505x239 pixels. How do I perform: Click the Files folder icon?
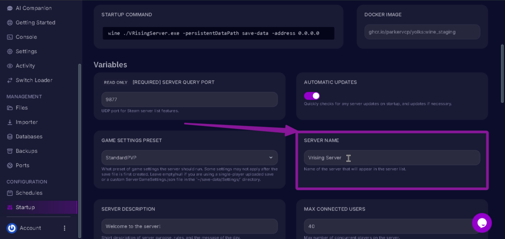click(x=10, y=108)
